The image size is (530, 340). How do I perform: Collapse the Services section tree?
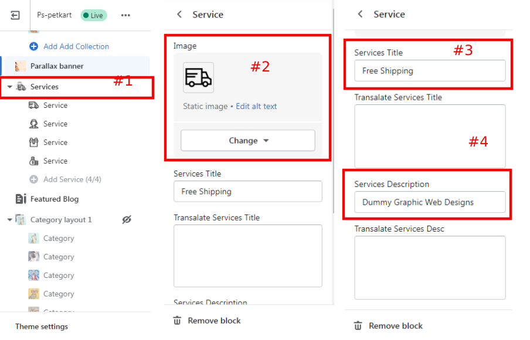(10, 87)
